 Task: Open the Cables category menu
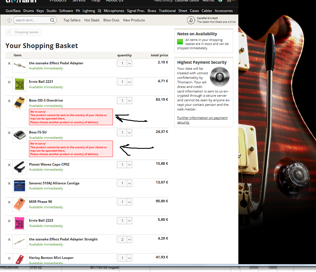tap(207, 11)
